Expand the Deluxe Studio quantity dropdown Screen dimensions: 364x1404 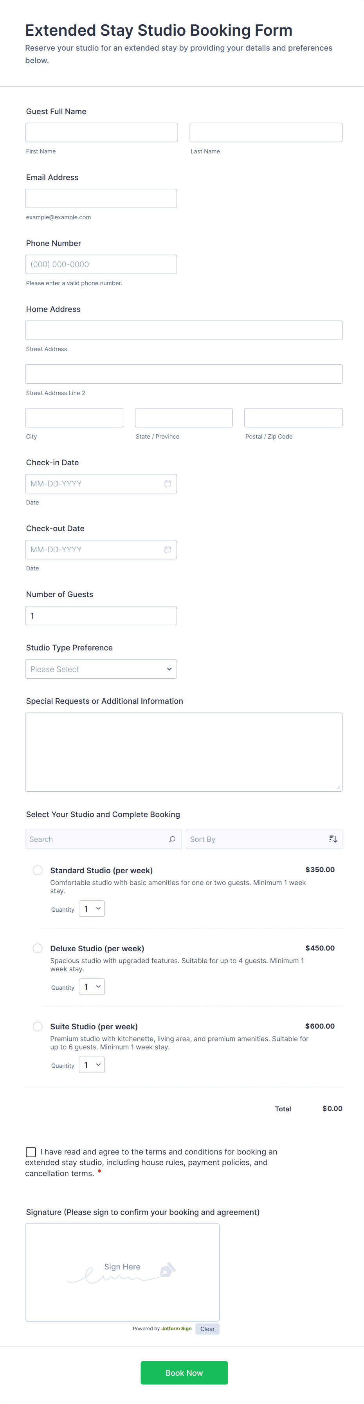92,987
